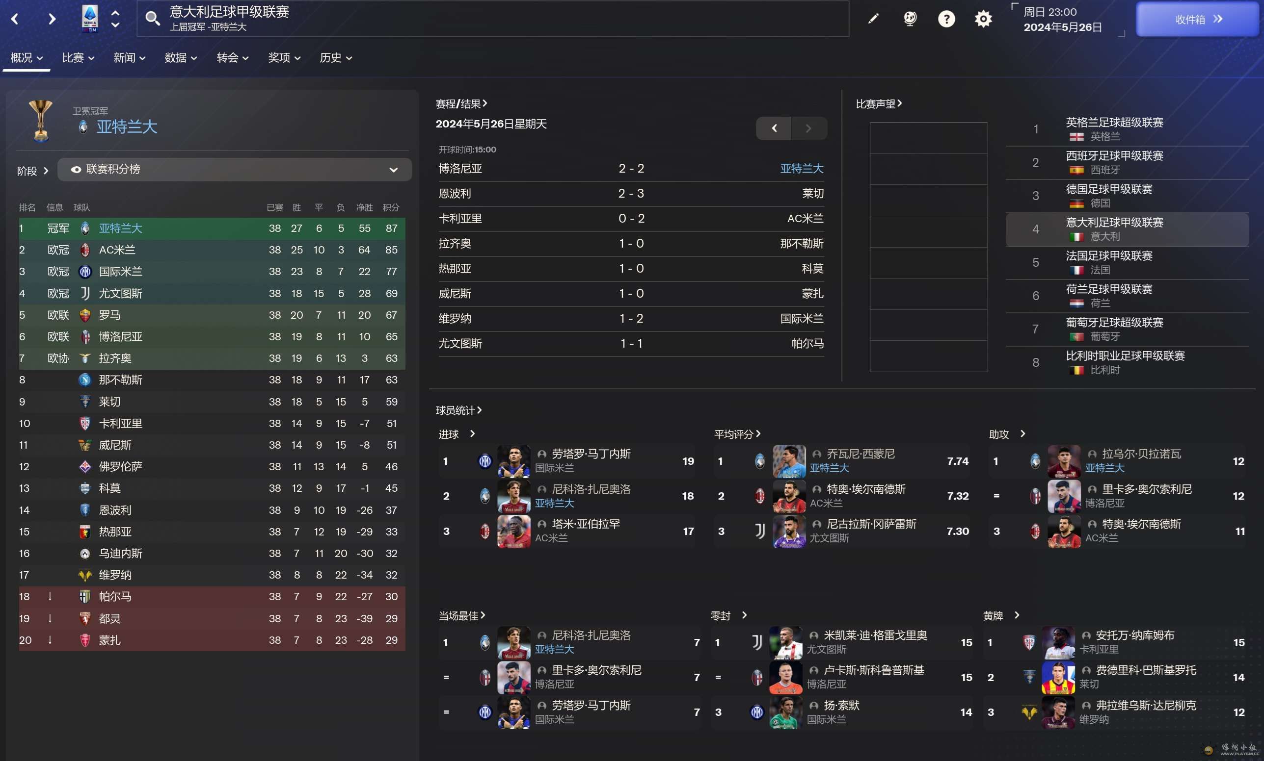Open the 概况 overview tab menu
The image size is (1264, 761).
click(26, 58)
